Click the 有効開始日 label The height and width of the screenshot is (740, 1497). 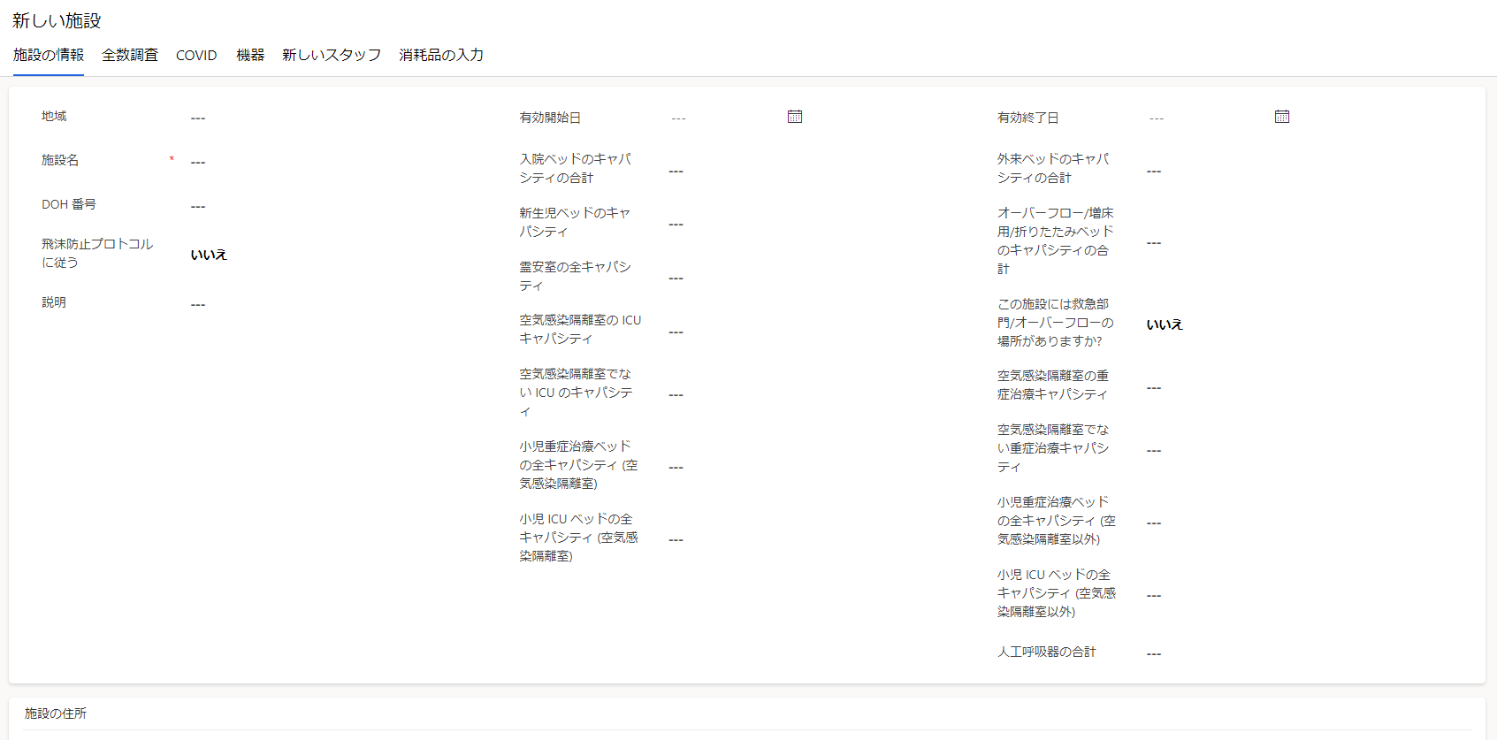click(x=550, y=118)
